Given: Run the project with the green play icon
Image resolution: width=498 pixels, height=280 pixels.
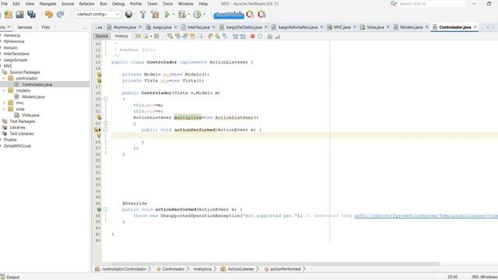Looking at the screenshot, I should coord(167,14).
